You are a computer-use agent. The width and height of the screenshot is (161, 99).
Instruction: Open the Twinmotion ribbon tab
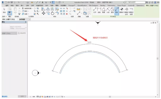(111, 5)
